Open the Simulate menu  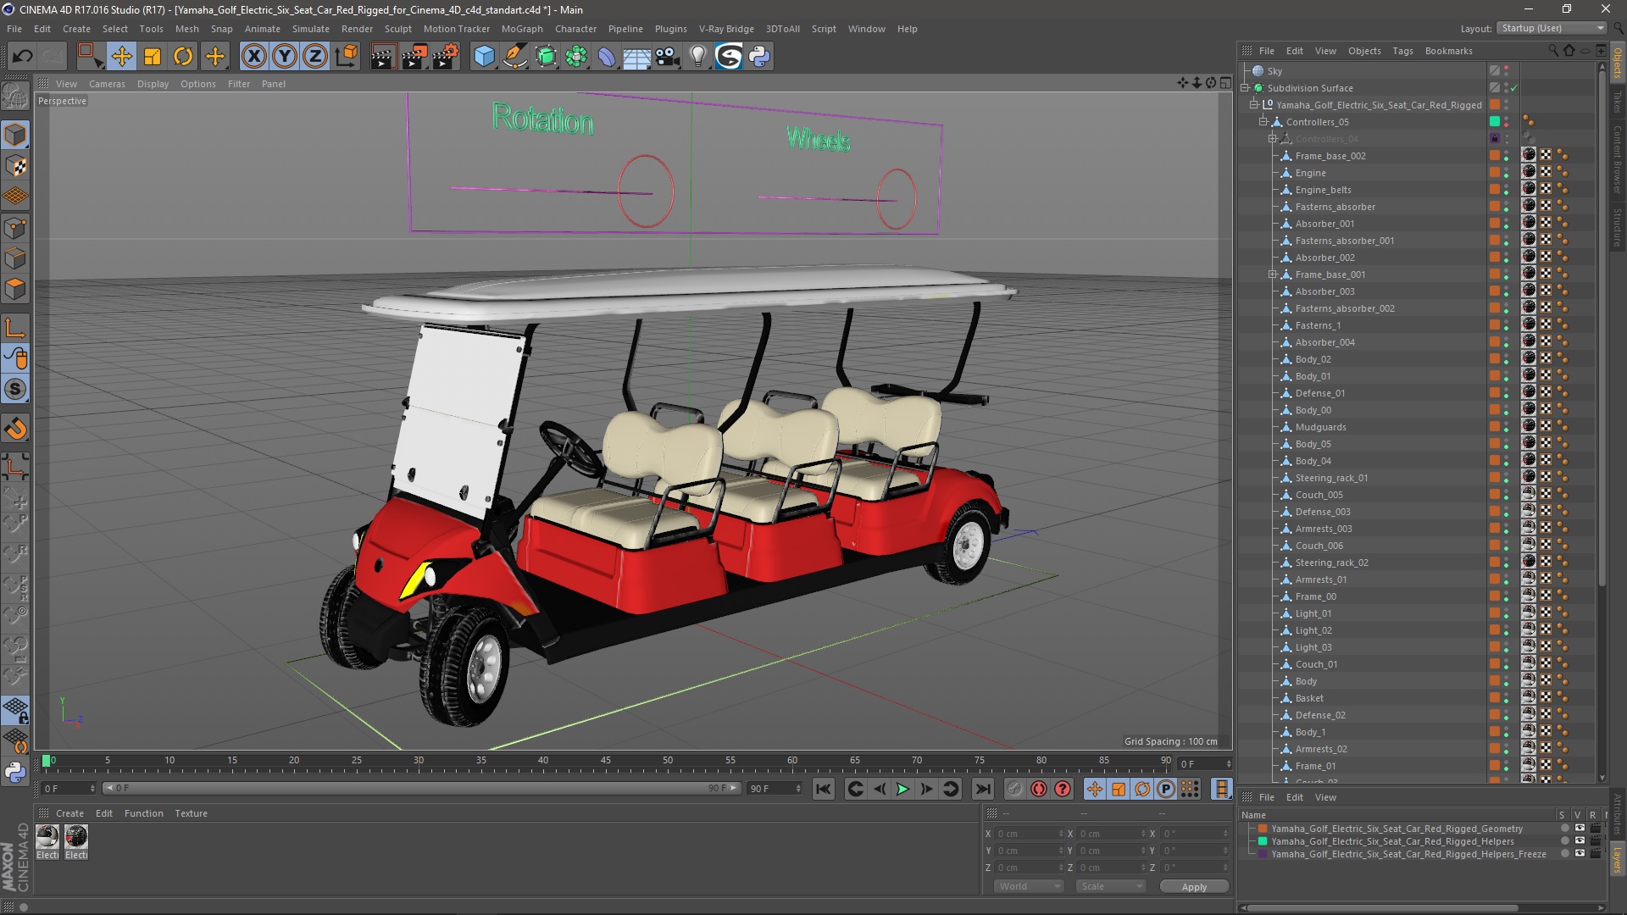pos(311,29)
